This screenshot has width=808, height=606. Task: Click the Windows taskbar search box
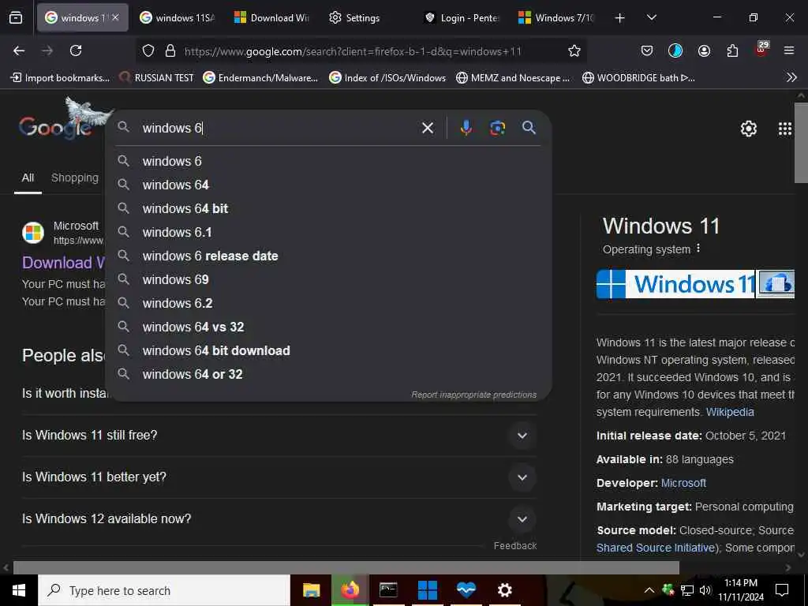[164, 590]
